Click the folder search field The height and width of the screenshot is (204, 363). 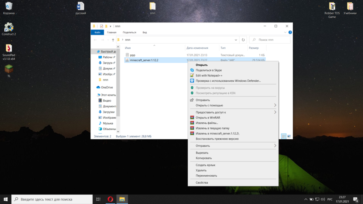point(270,40)
